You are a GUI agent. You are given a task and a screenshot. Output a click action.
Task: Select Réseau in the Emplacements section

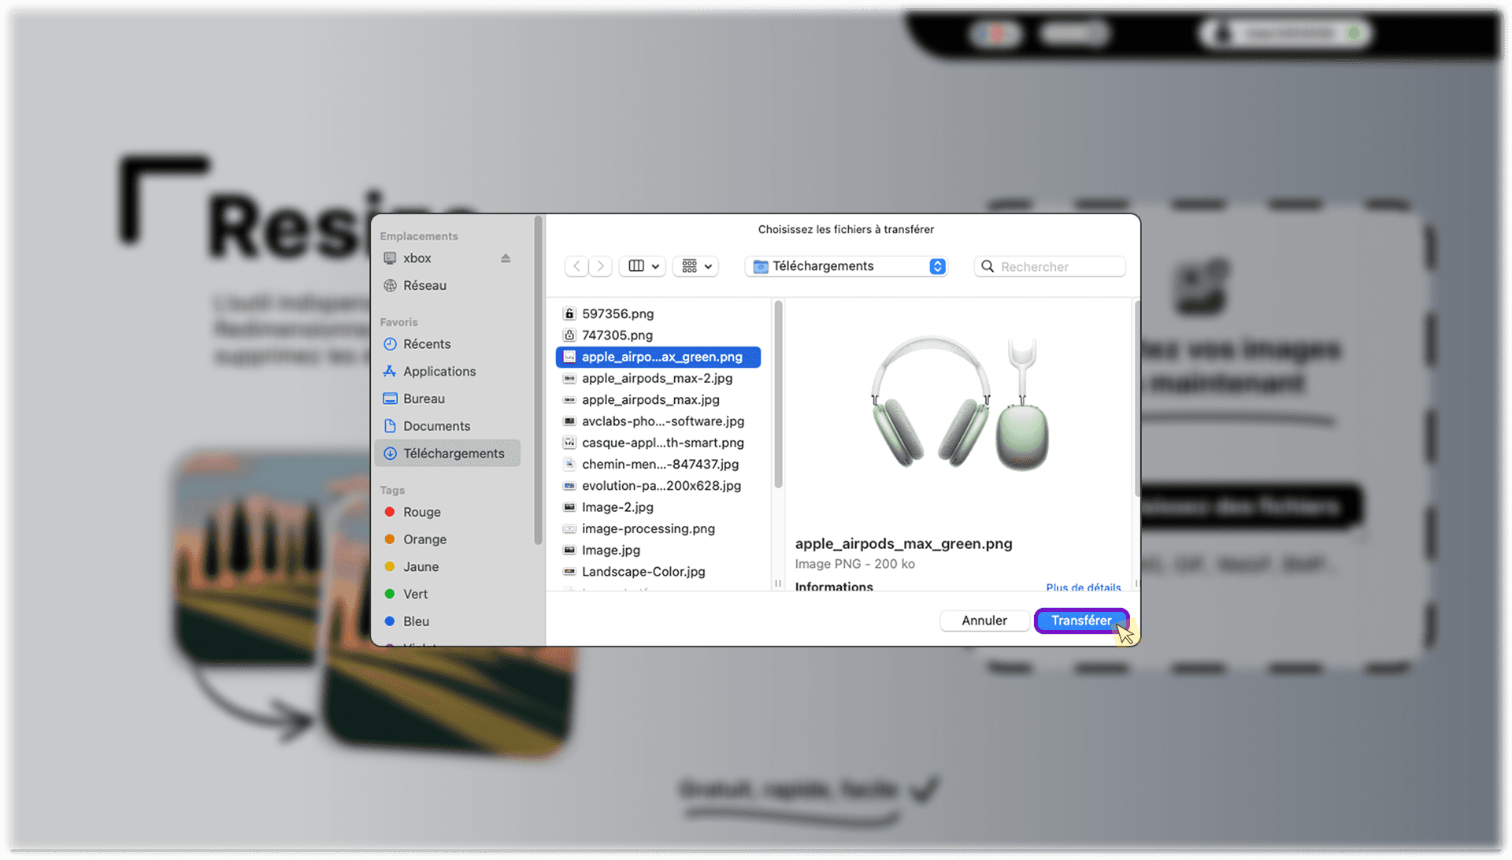tap(424, 286)
